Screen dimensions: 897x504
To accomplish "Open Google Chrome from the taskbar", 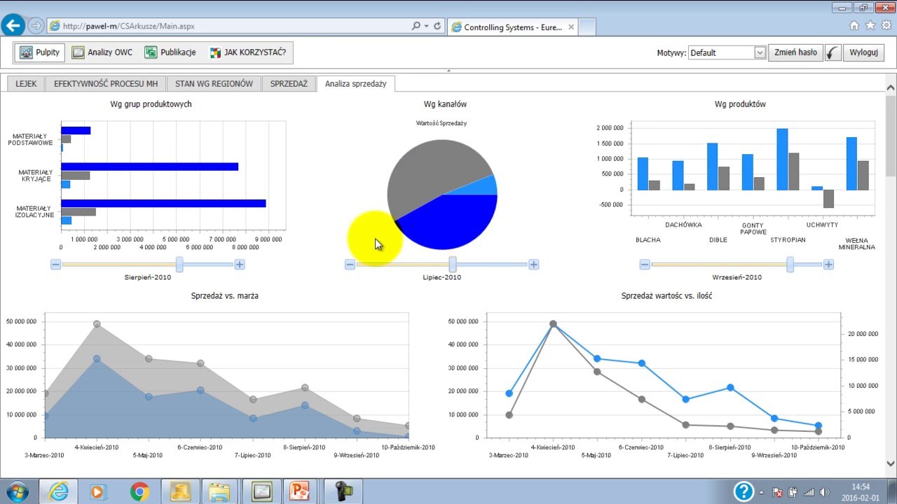I will pos(139,491).
